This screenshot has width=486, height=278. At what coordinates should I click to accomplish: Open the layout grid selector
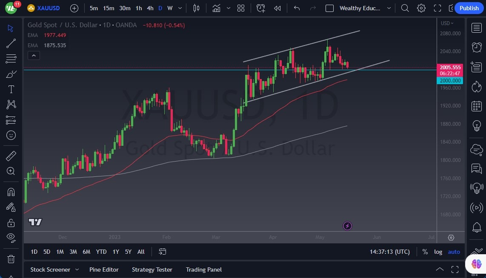[x=241, y=8]
